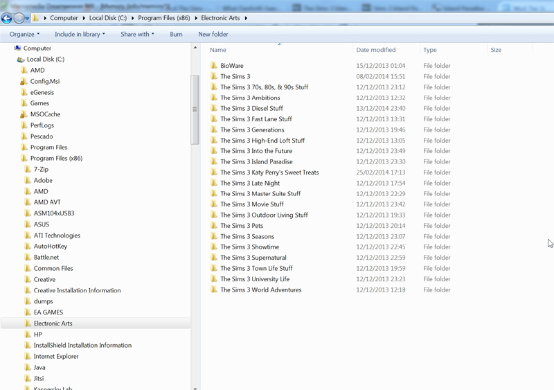Click the Forward navigation arrow button
Image resolution: width=554 pixels, height=390 pixels.
point(19,18)
